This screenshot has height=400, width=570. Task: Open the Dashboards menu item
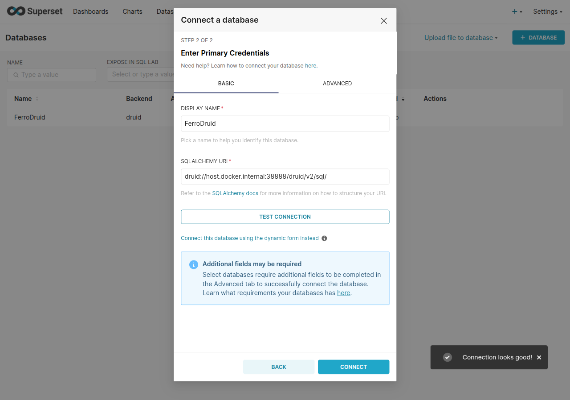click(90, 12)
